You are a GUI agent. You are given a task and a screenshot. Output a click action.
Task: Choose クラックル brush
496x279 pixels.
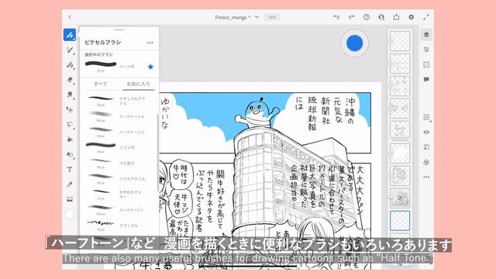119,226
